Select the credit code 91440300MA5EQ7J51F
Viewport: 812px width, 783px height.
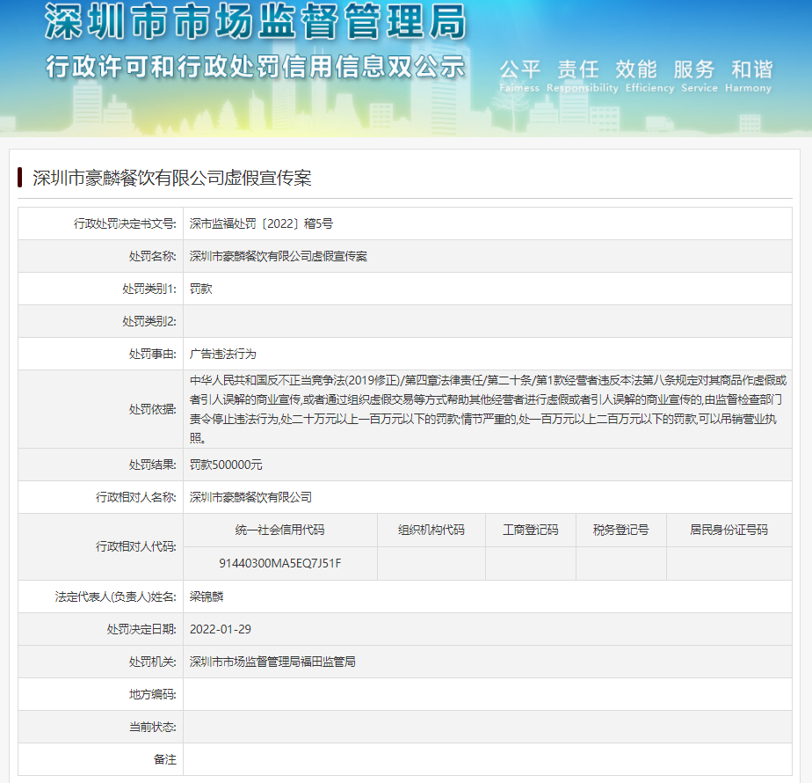click(279, 563)
